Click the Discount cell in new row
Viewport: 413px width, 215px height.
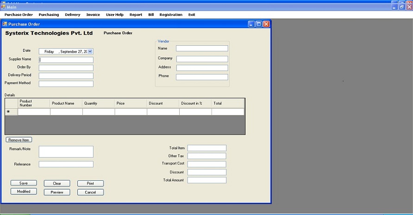coord(163,111)
